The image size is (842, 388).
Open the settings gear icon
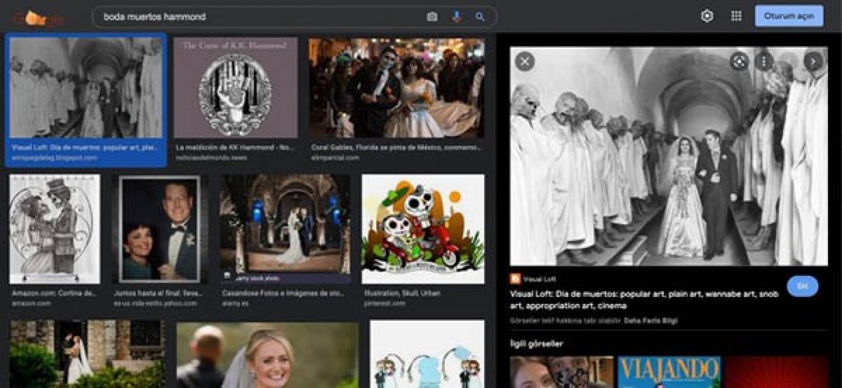click(707, 16)
